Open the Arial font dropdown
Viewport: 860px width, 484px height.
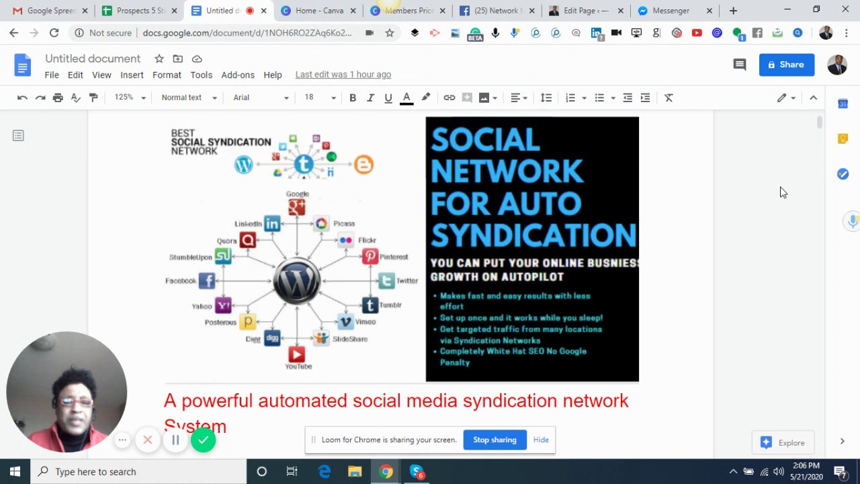tap(261, 97)
